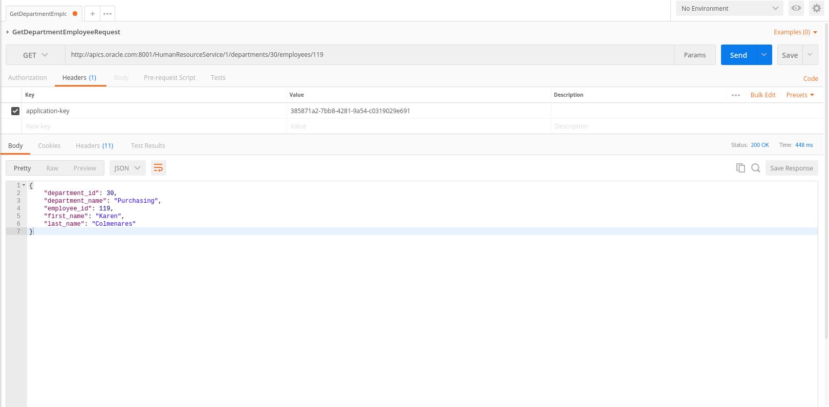829x407 pixels.
Task: Click the Bulk Edit link
Action: [x=762, y=95]
